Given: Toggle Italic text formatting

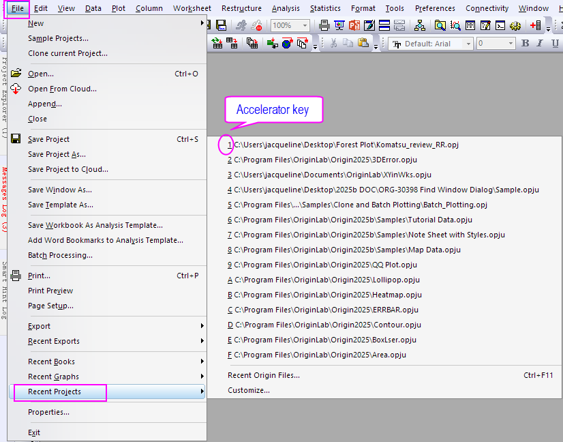Looking at the screenshot, I should click(541, 43).
